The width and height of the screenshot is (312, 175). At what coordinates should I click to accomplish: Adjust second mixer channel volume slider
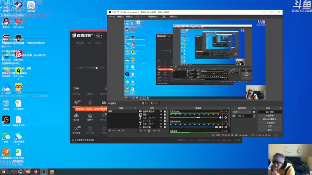pyautogui.click(x=217, y=127)
